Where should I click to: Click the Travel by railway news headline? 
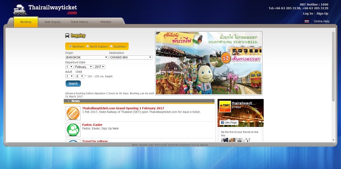click(x=95, y=141)
